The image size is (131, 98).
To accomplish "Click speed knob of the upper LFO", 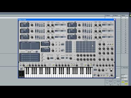I will tap(53, 44).
